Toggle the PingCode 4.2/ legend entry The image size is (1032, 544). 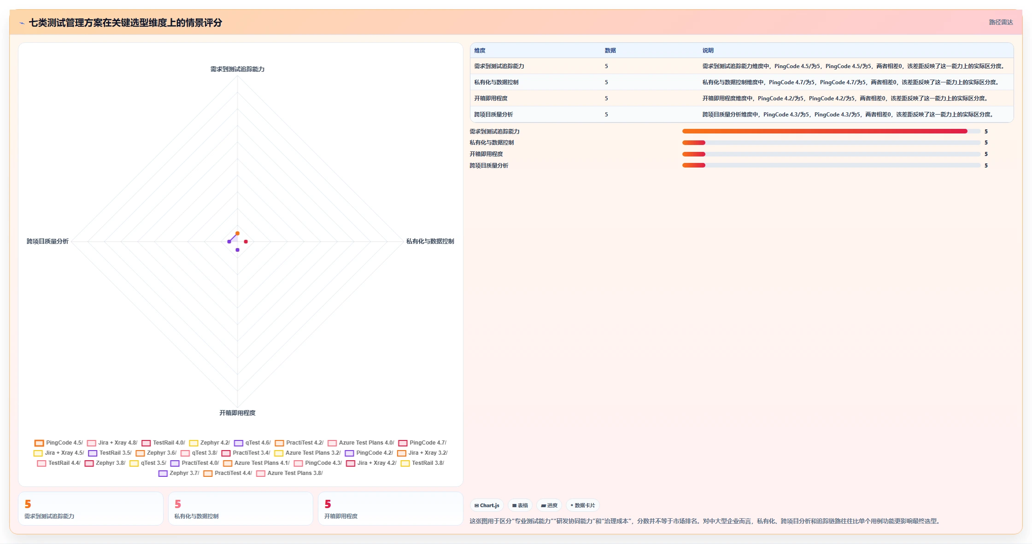pos(369,453)
